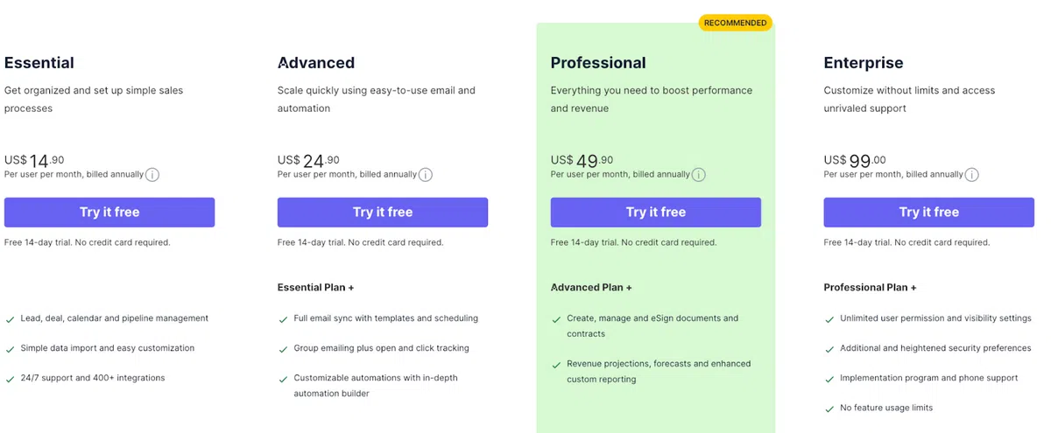
Task: Click the info icon under Enterprise price
Action: (972, 175)
